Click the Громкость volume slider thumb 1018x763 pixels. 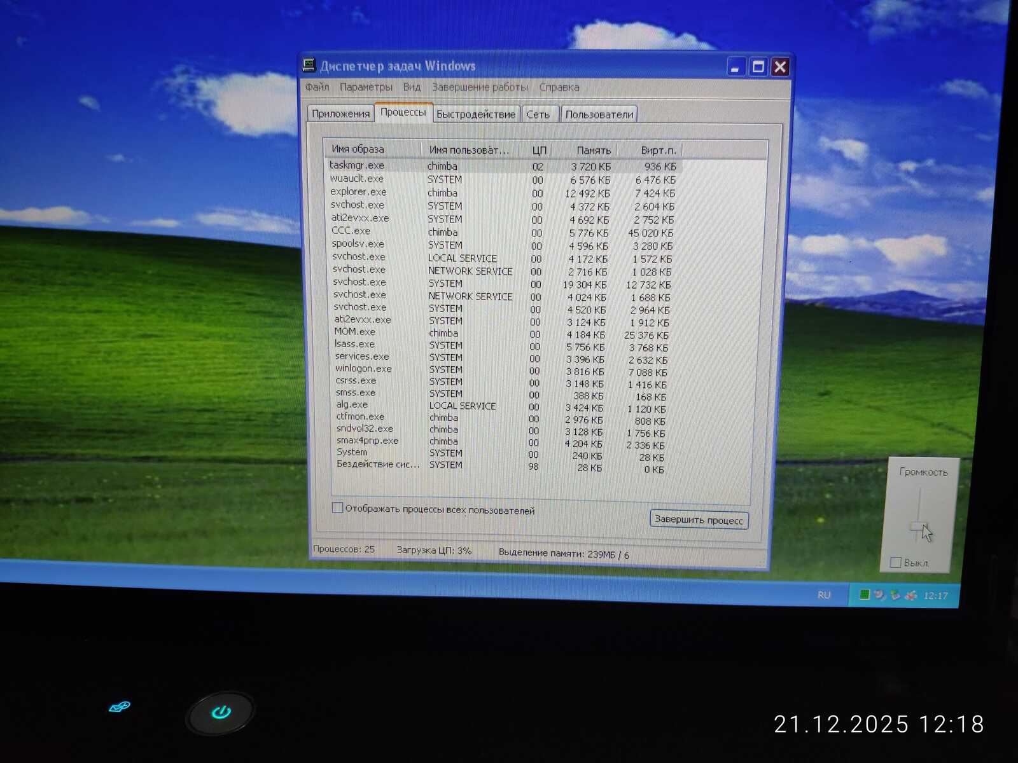919,526
